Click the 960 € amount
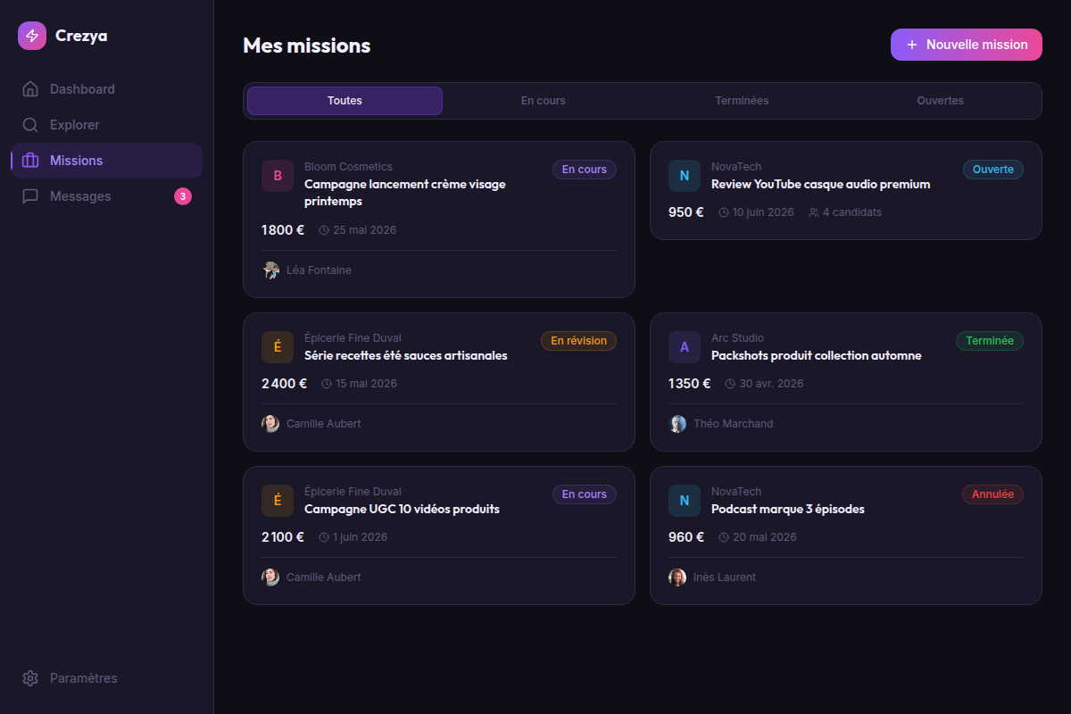Viewport: 1071px width, 714px height. [x=686, y=537]
